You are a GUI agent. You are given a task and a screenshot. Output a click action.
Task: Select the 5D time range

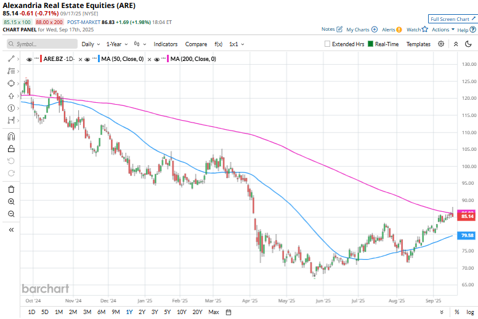(45, 312)
